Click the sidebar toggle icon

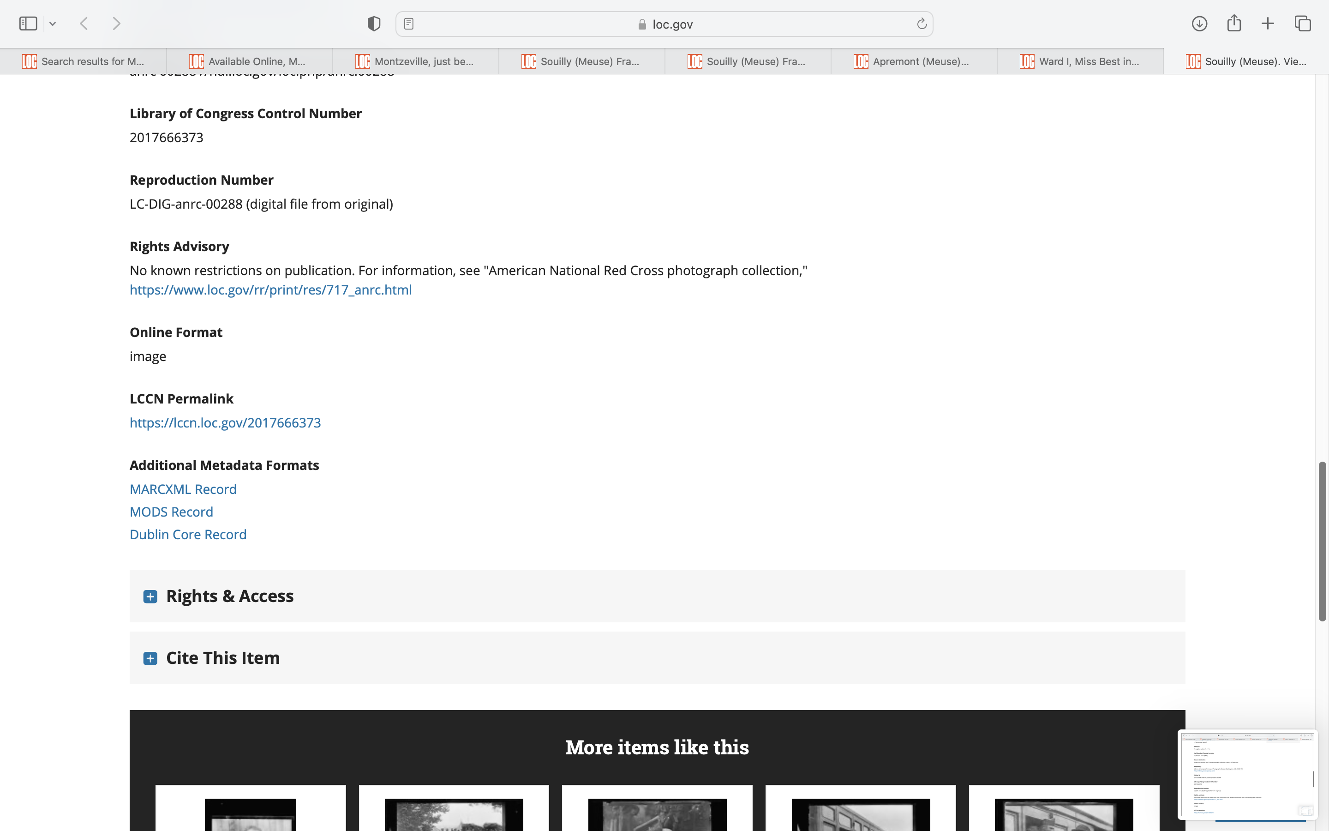point(28,24)
